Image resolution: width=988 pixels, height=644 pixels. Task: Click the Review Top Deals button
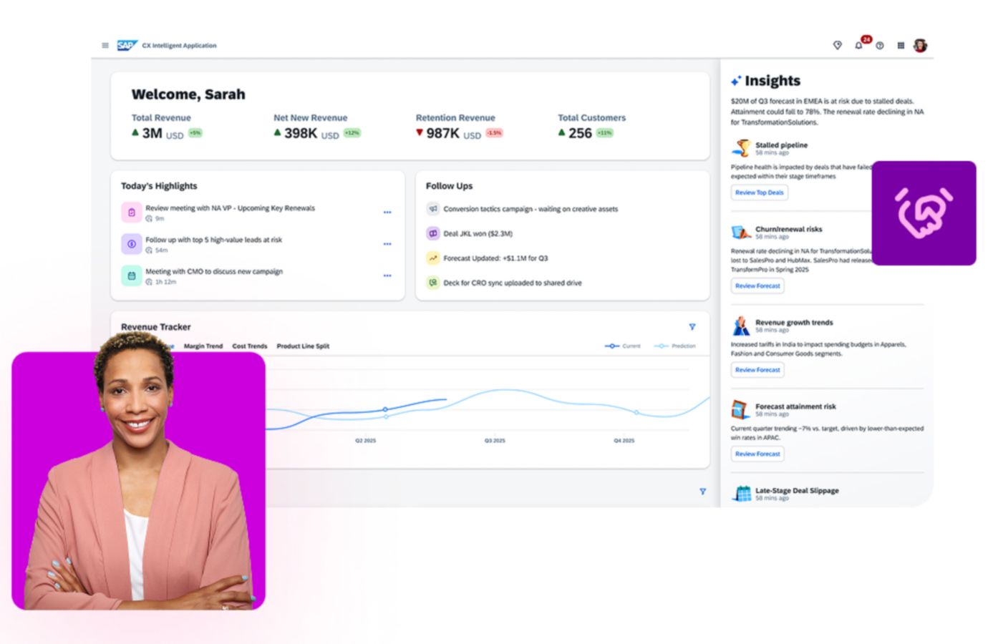759,192
